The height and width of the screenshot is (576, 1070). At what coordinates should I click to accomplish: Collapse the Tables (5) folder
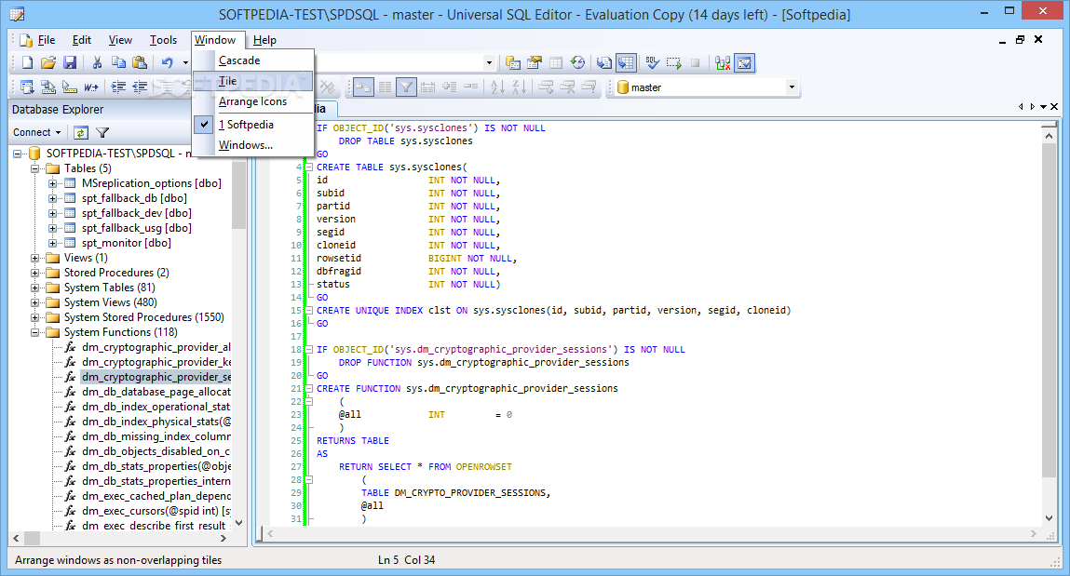point(36,168)
